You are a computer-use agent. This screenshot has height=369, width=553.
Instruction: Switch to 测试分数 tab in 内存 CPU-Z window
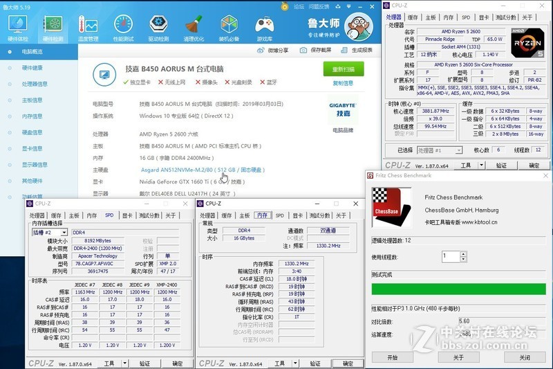319,215
